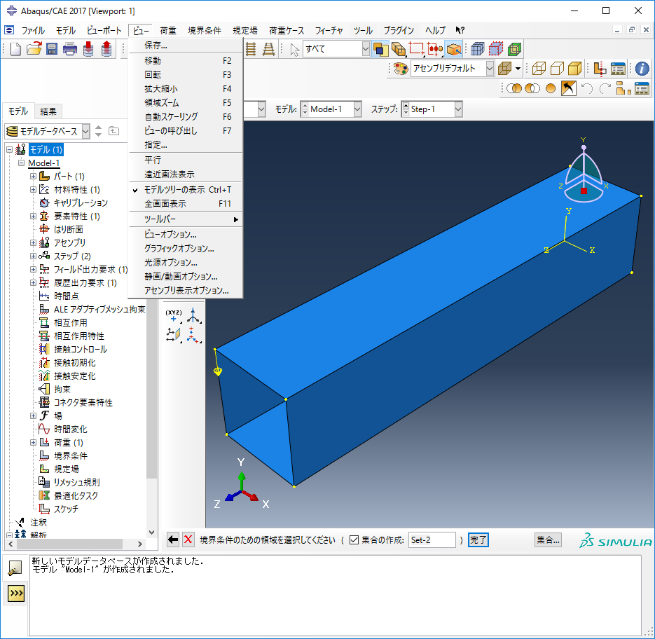Click the create datum point XYZ tool

pos(174,316)
